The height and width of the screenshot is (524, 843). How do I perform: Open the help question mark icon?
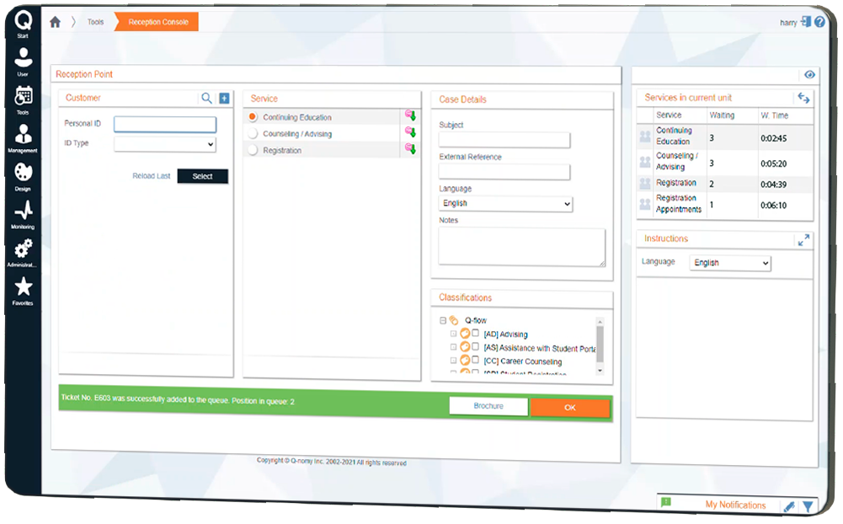tap(820, 23)
